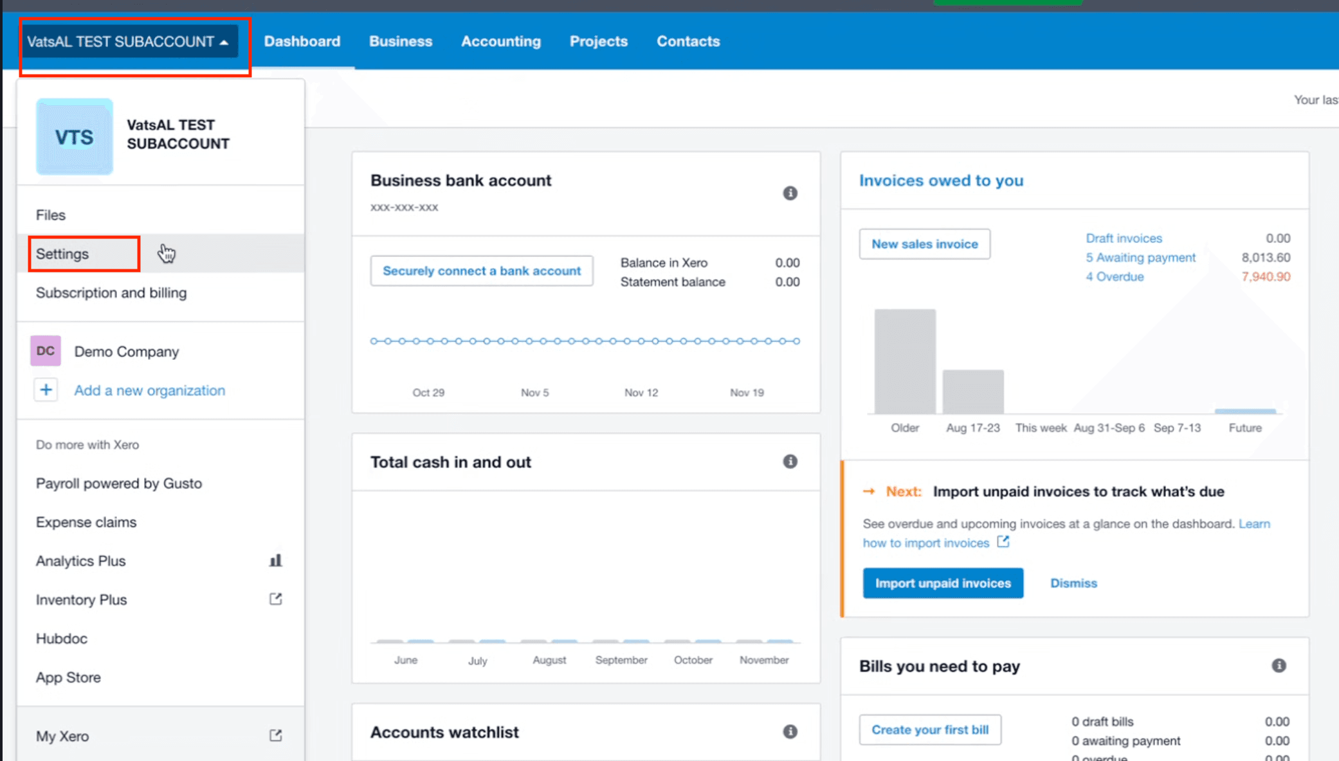Switch to Demo Company organization

pos(127,352)
